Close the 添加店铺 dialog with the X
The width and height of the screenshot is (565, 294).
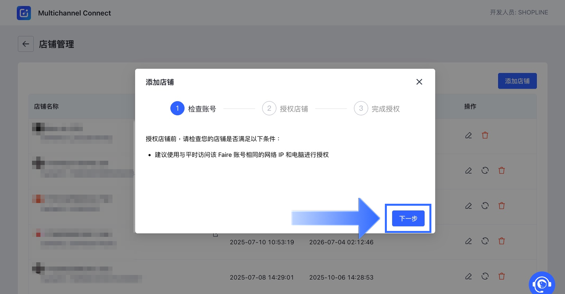tap(419, 82)
